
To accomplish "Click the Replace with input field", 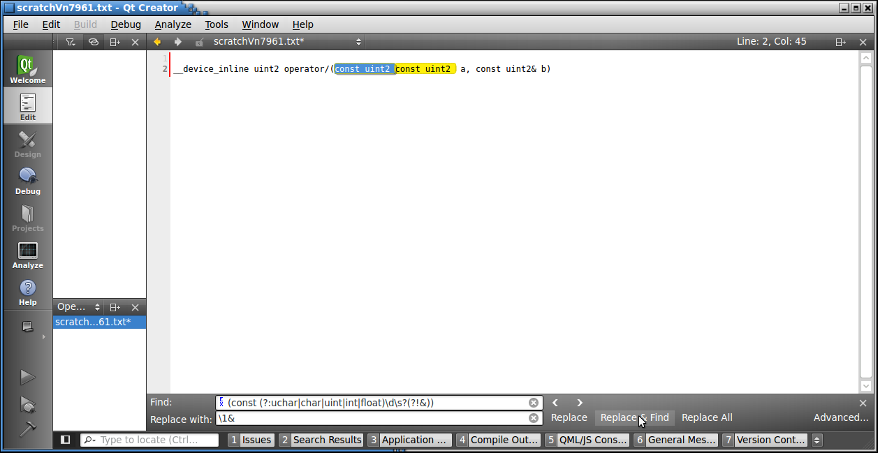I will point(372,418).
